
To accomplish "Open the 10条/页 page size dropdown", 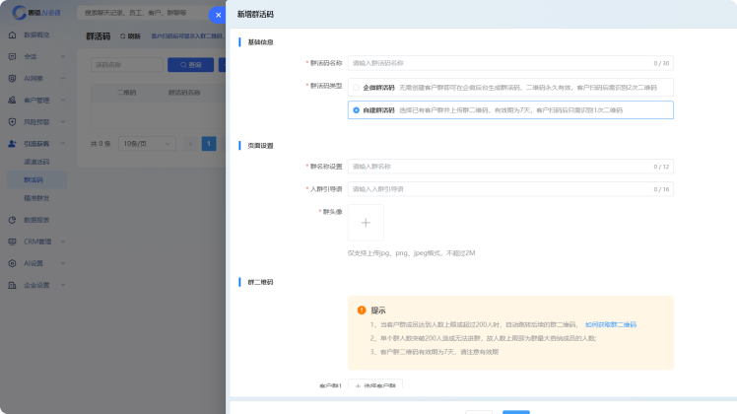I will tap(140, 144).
